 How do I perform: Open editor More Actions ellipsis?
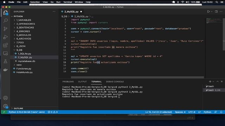pyautogui.click(x=221, y=12)
